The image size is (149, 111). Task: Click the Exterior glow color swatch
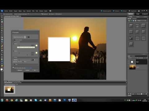tap(37, 53)
